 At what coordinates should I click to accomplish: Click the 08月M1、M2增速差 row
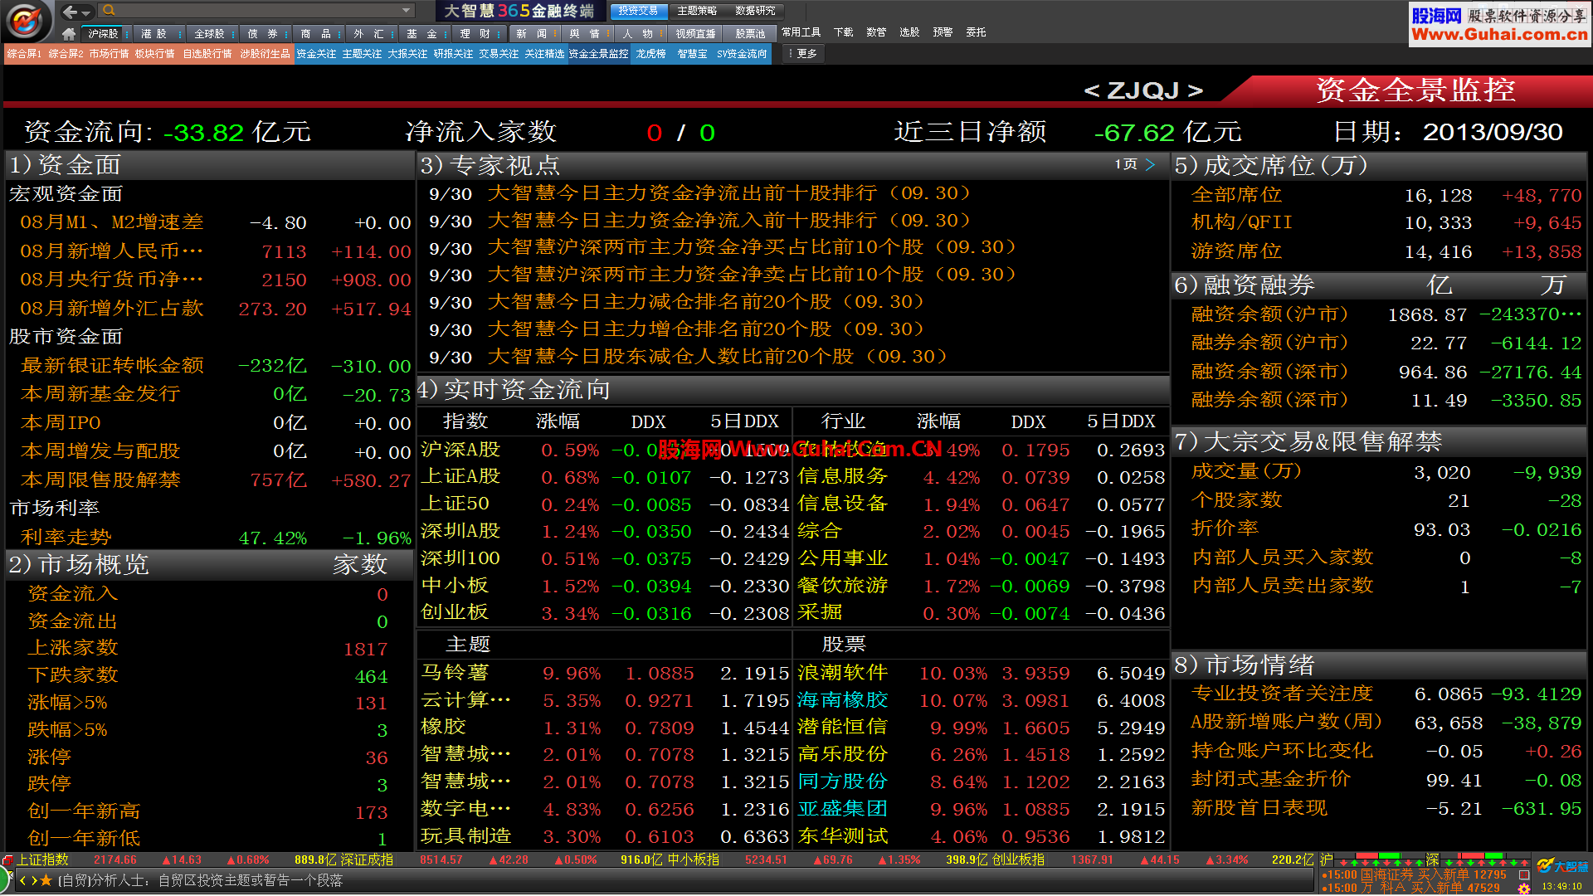[211, 222]
